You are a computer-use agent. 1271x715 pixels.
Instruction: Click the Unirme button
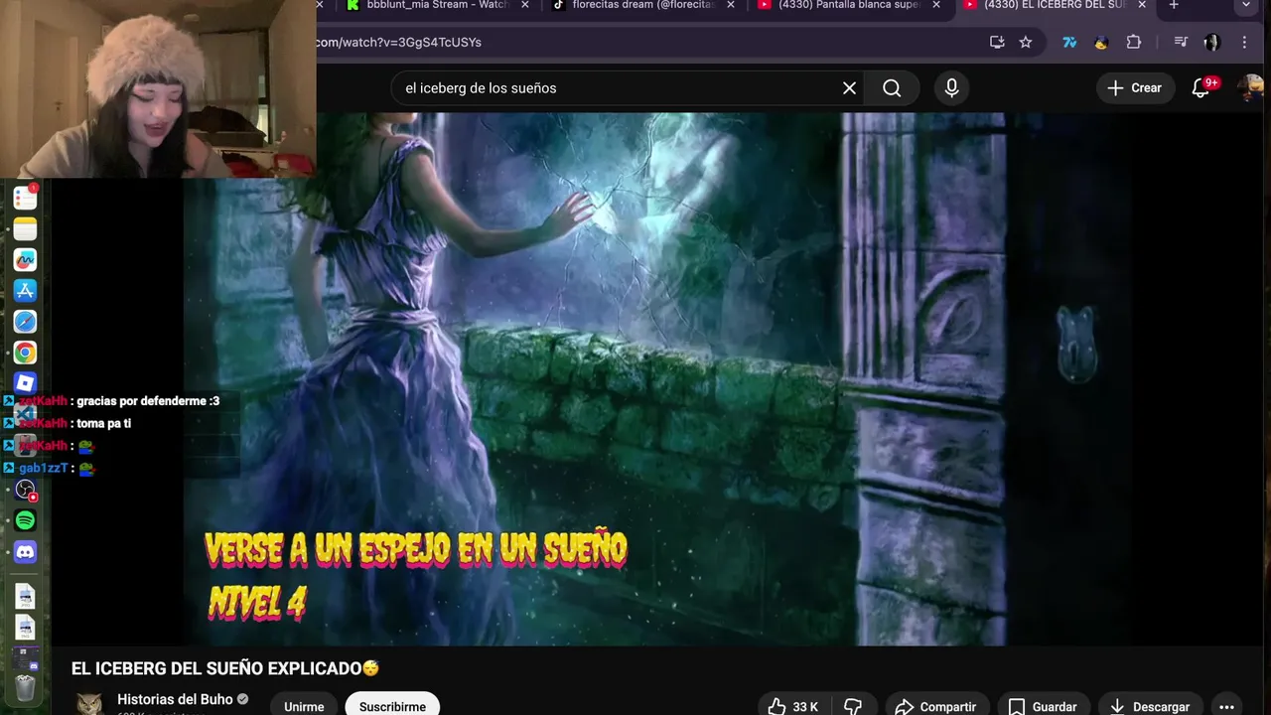tap(304, 706)
